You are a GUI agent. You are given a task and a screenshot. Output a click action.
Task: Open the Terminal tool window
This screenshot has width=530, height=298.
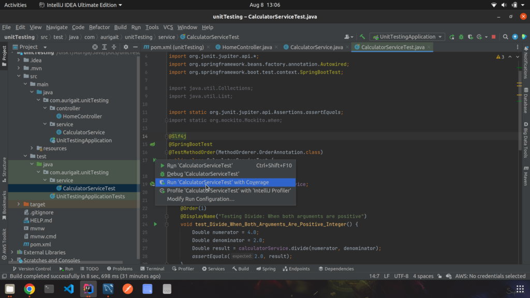[x=152, y=269]
